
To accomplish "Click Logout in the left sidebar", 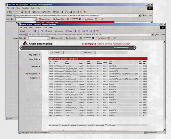I will (x=34, y=78).
